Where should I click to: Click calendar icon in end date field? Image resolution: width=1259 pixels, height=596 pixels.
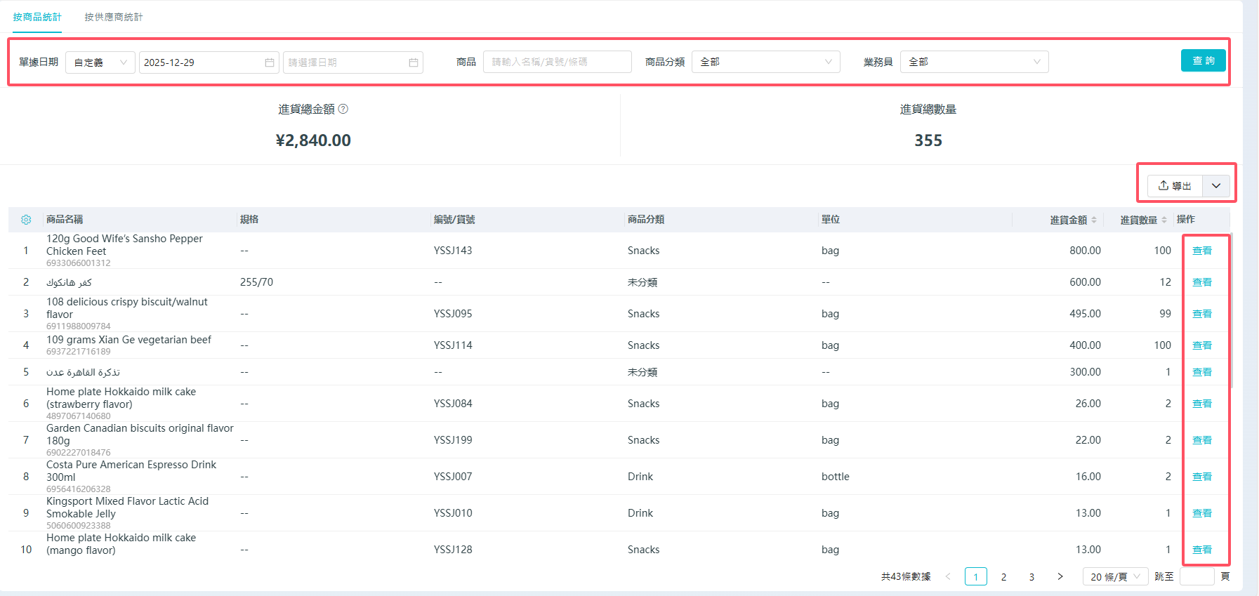pyautogui.click(x=414, y=62)
